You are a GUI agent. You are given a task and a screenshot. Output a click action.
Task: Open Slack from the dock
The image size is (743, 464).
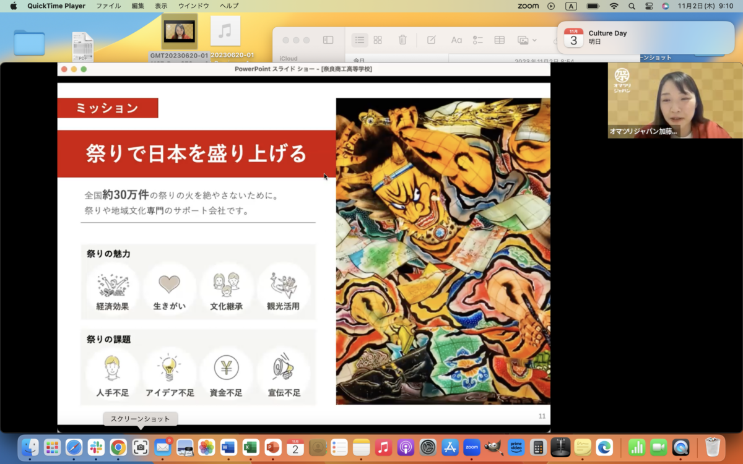pyautogui.click(x=96, y=447)
